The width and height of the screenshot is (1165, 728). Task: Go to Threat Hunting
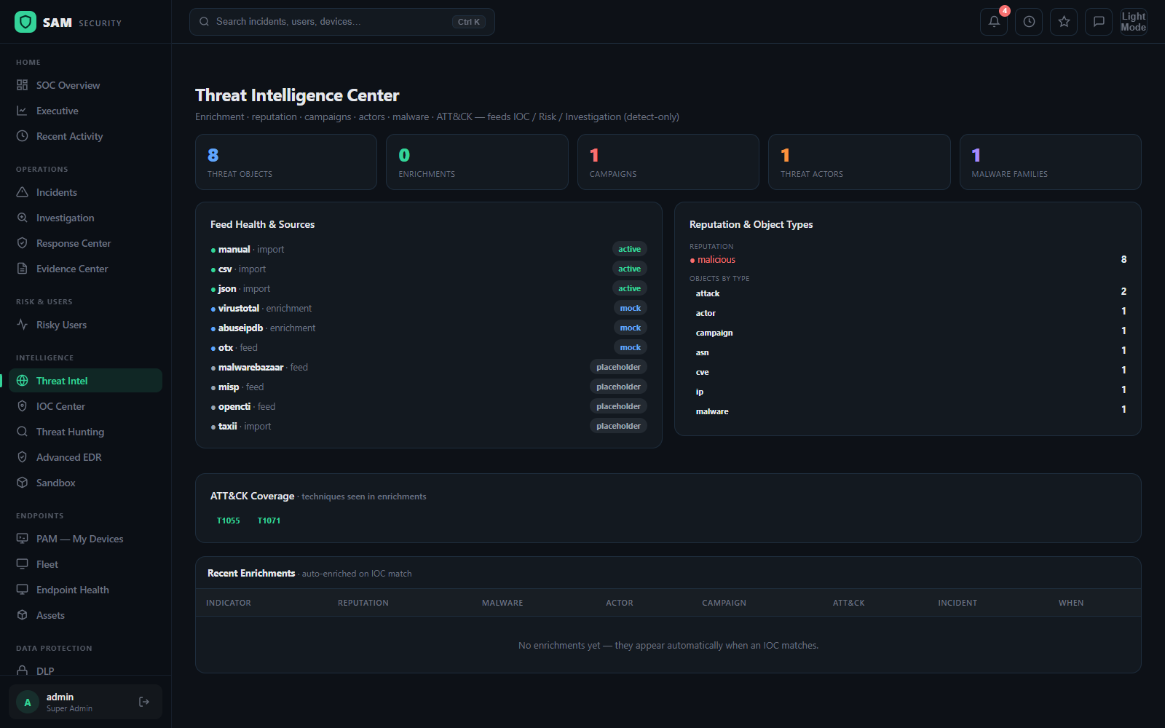(85, 432)
